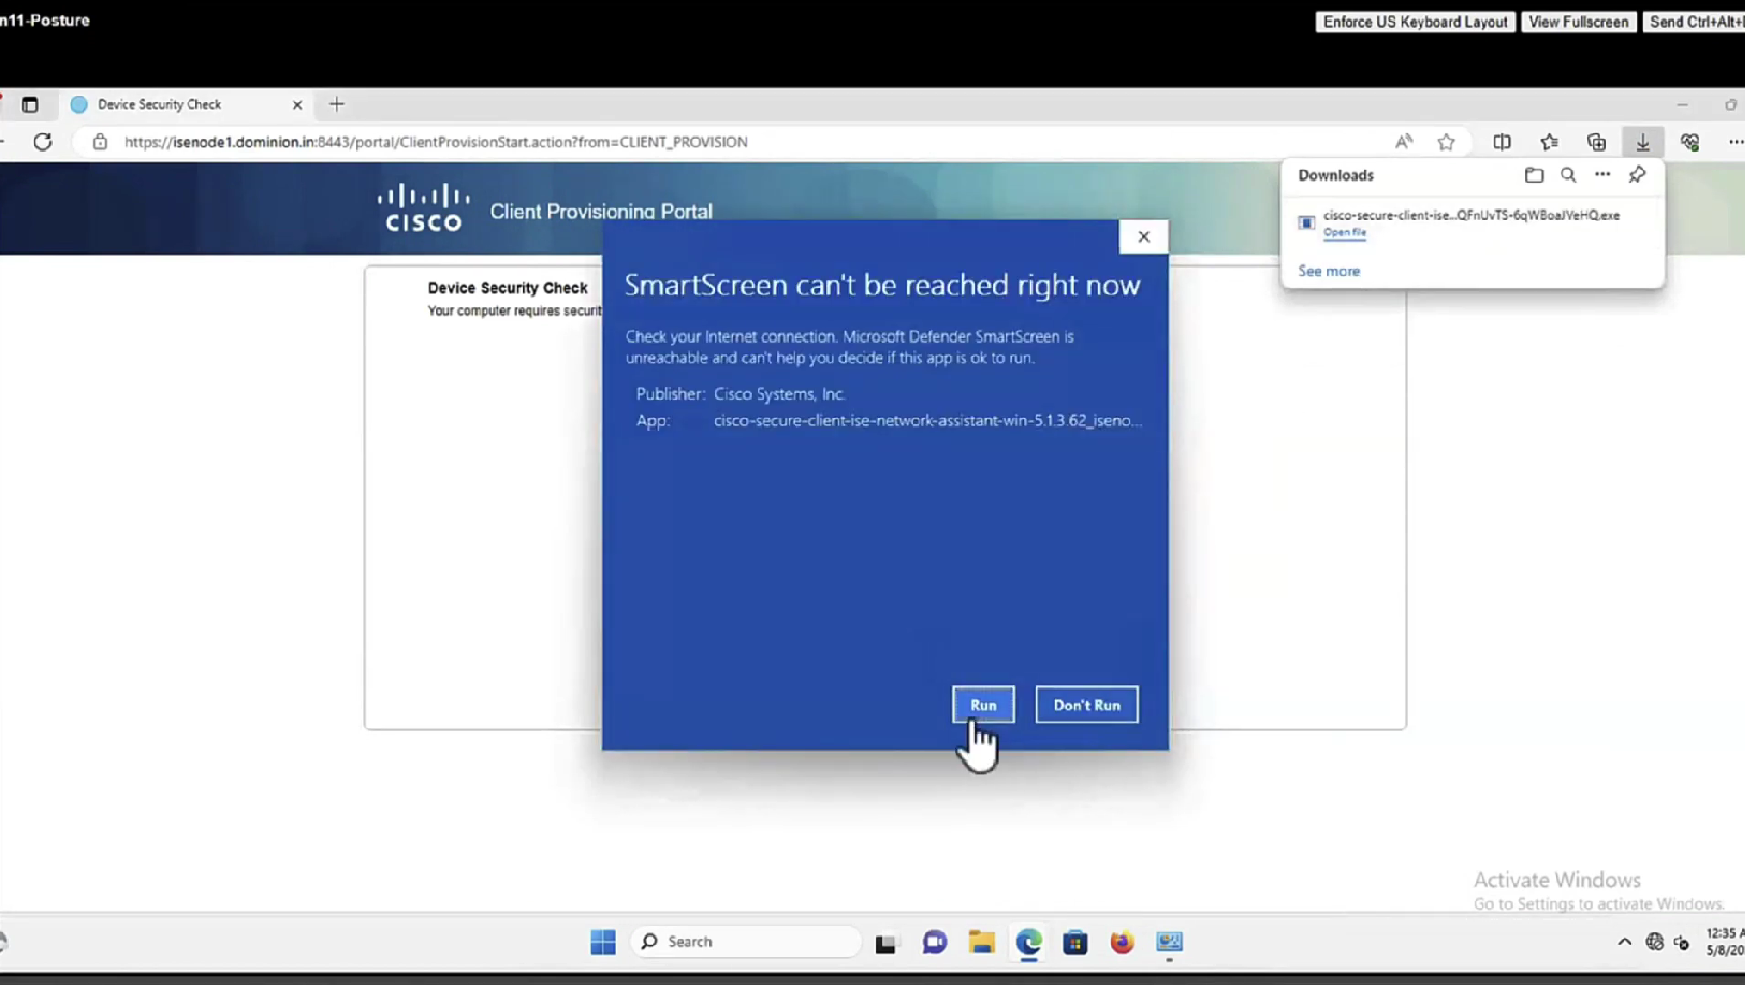Click the Downloads toolbar icon
This screenshot has width=1745, height=985.
[x=1643, y=142]
